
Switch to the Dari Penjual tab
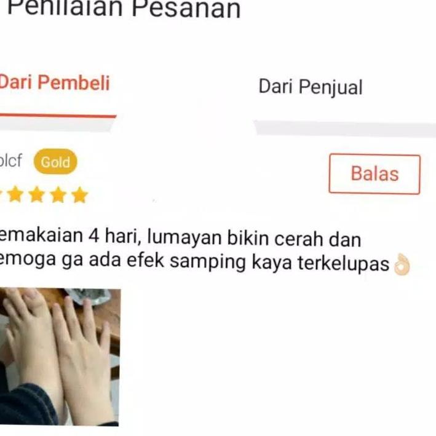[x=311, y=87]
